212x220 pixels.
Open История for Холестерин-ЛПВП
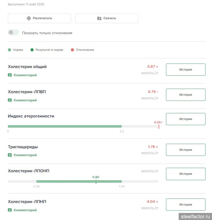[185, 95]
